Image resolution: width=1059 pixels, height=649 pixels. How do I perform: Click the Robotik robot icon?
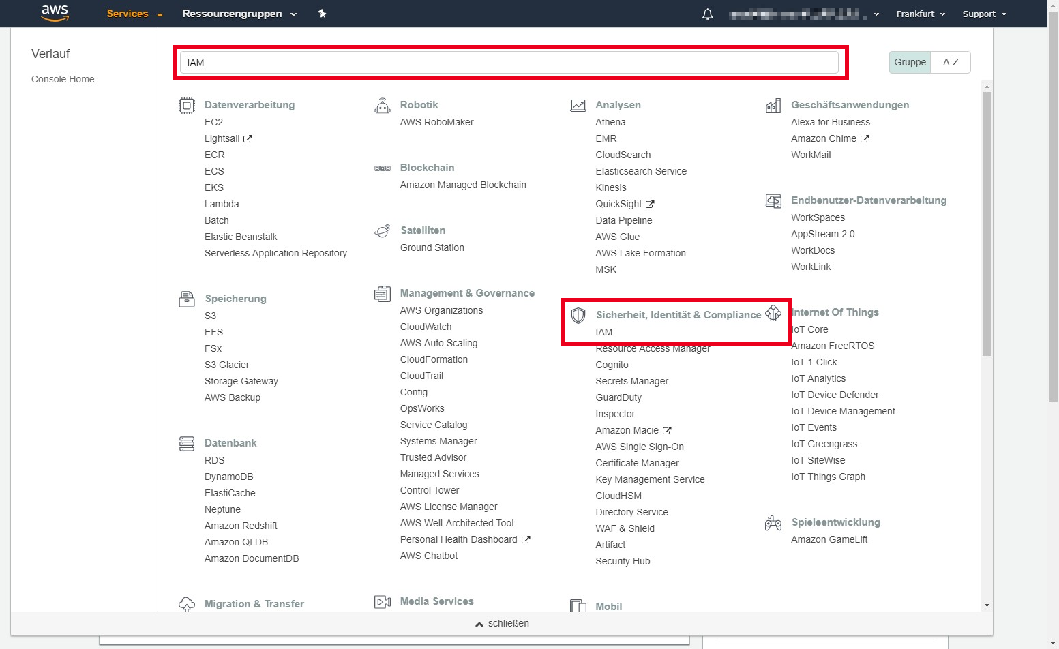point(383,106)
